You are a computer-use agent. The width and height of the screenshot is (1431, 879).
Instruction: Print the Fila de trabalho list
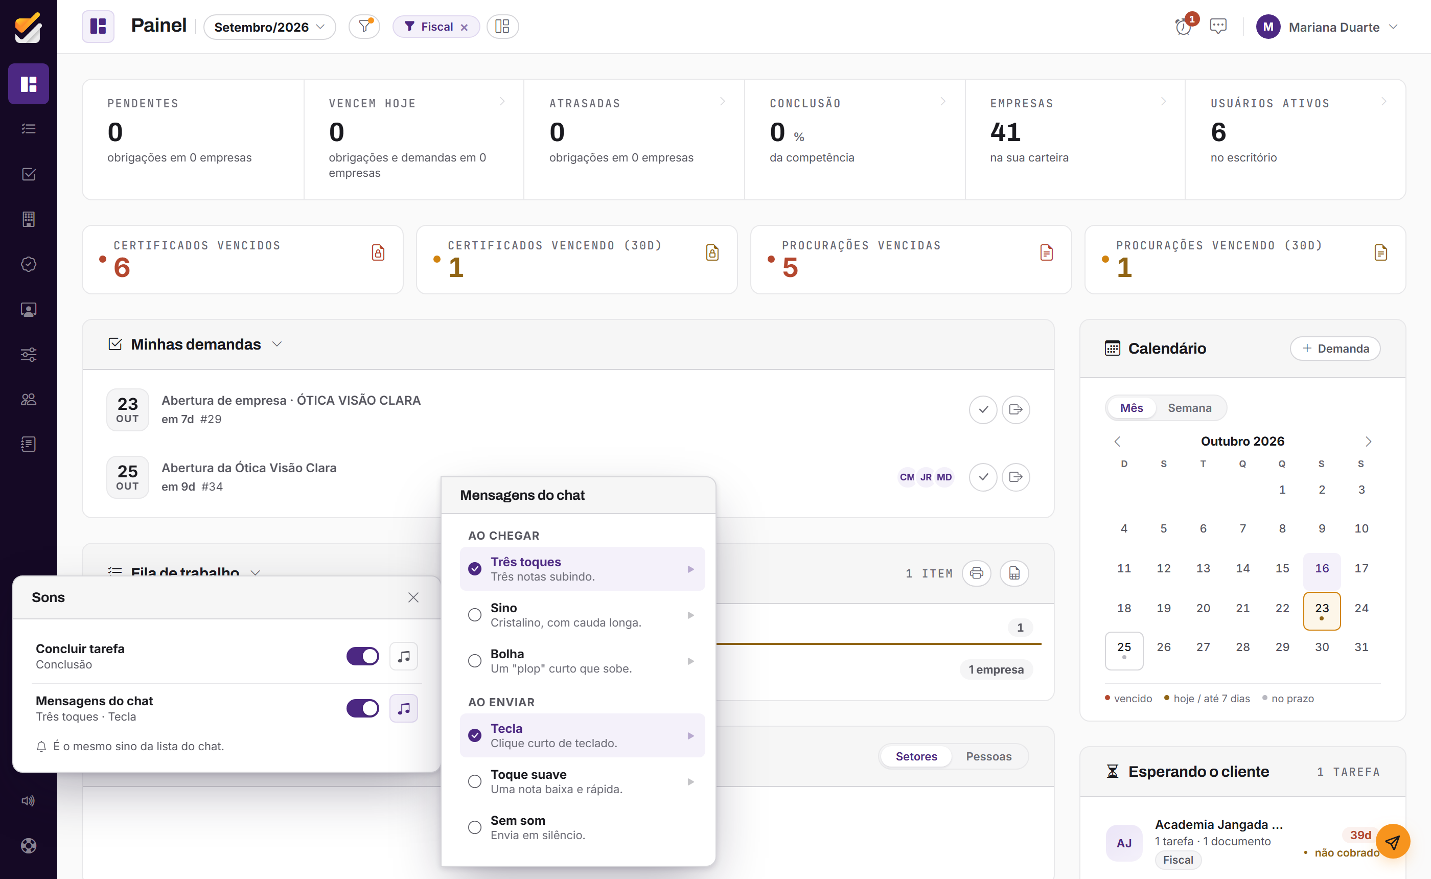pos(977,573)
